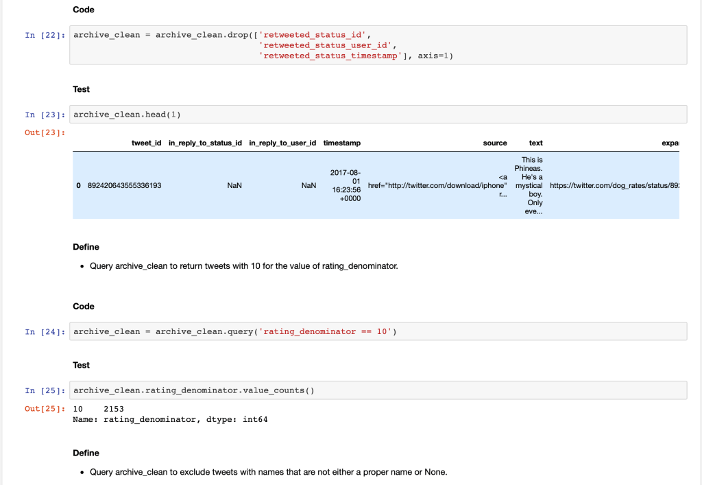Image resolution: width=702 pixels, height=485 pixels.
Task: Click the archive_clean.drop code cell
Action: click(x=378, y=45)
